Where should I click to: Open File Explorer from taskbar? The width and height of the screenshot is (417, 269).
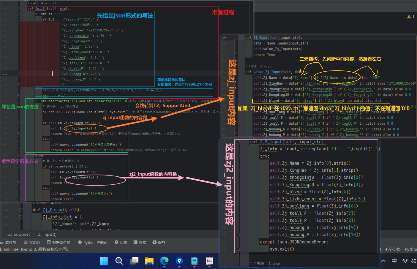coord(149,261)
